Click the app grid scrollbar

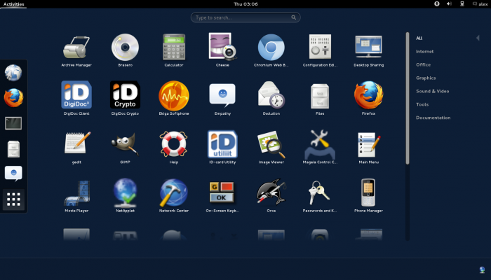click(x=408, y=98)
